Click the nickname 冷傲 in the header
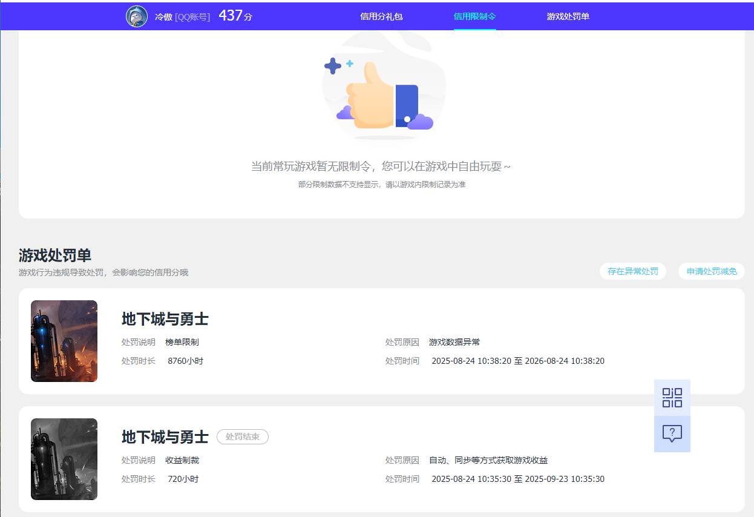The image size is (754, 517). click(x=163, y=16)
